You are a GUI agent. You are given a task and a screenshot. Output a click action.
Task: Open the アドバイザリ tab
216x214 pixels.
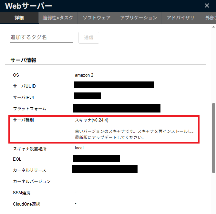(180, 18)
